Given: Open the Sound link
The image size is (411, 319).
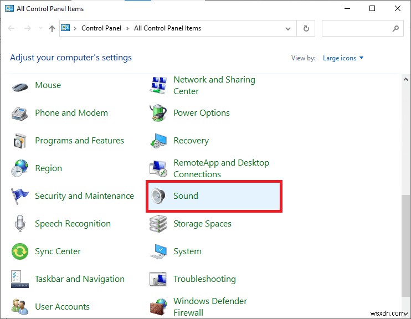Looking at the screenshot, I should coord(186,196).
